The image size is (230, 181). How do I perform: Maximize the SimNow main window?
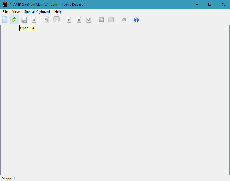(x=210, y=4)
